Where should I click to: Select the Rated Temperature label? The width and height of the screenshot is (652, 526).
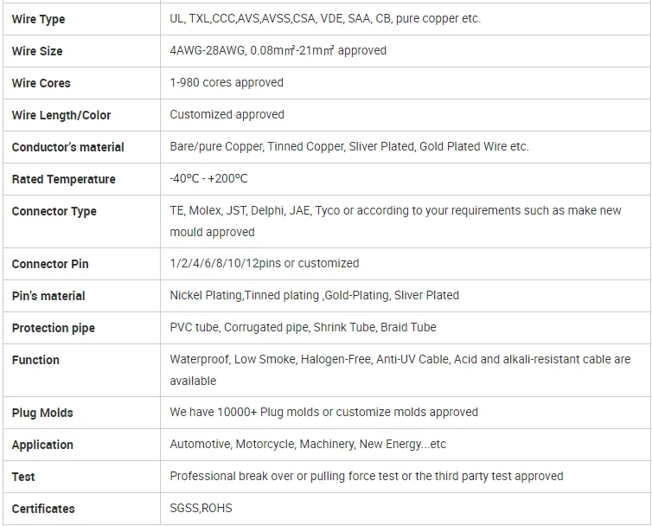(63, 179)
